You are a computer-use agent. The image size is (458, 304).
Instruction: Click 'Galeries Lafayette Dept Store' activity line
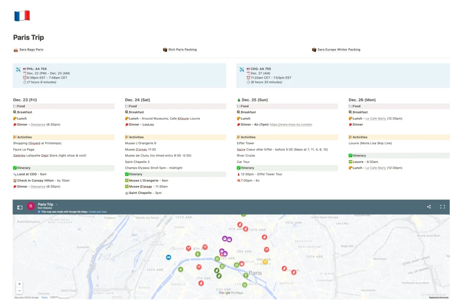pos(50,156)
